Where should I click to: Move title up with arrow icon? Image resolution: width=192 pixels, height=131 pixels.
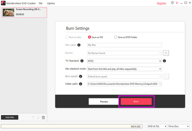point(33,117)
